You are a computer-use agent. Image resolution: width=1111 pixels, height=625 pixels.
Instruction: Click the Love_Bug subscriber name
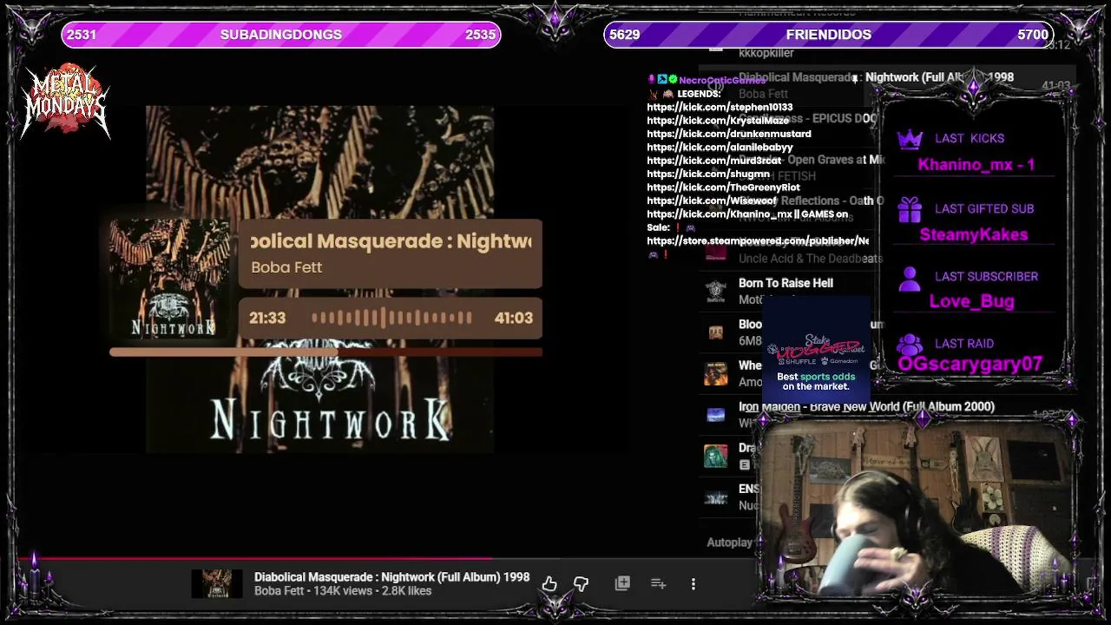point(972,301)
